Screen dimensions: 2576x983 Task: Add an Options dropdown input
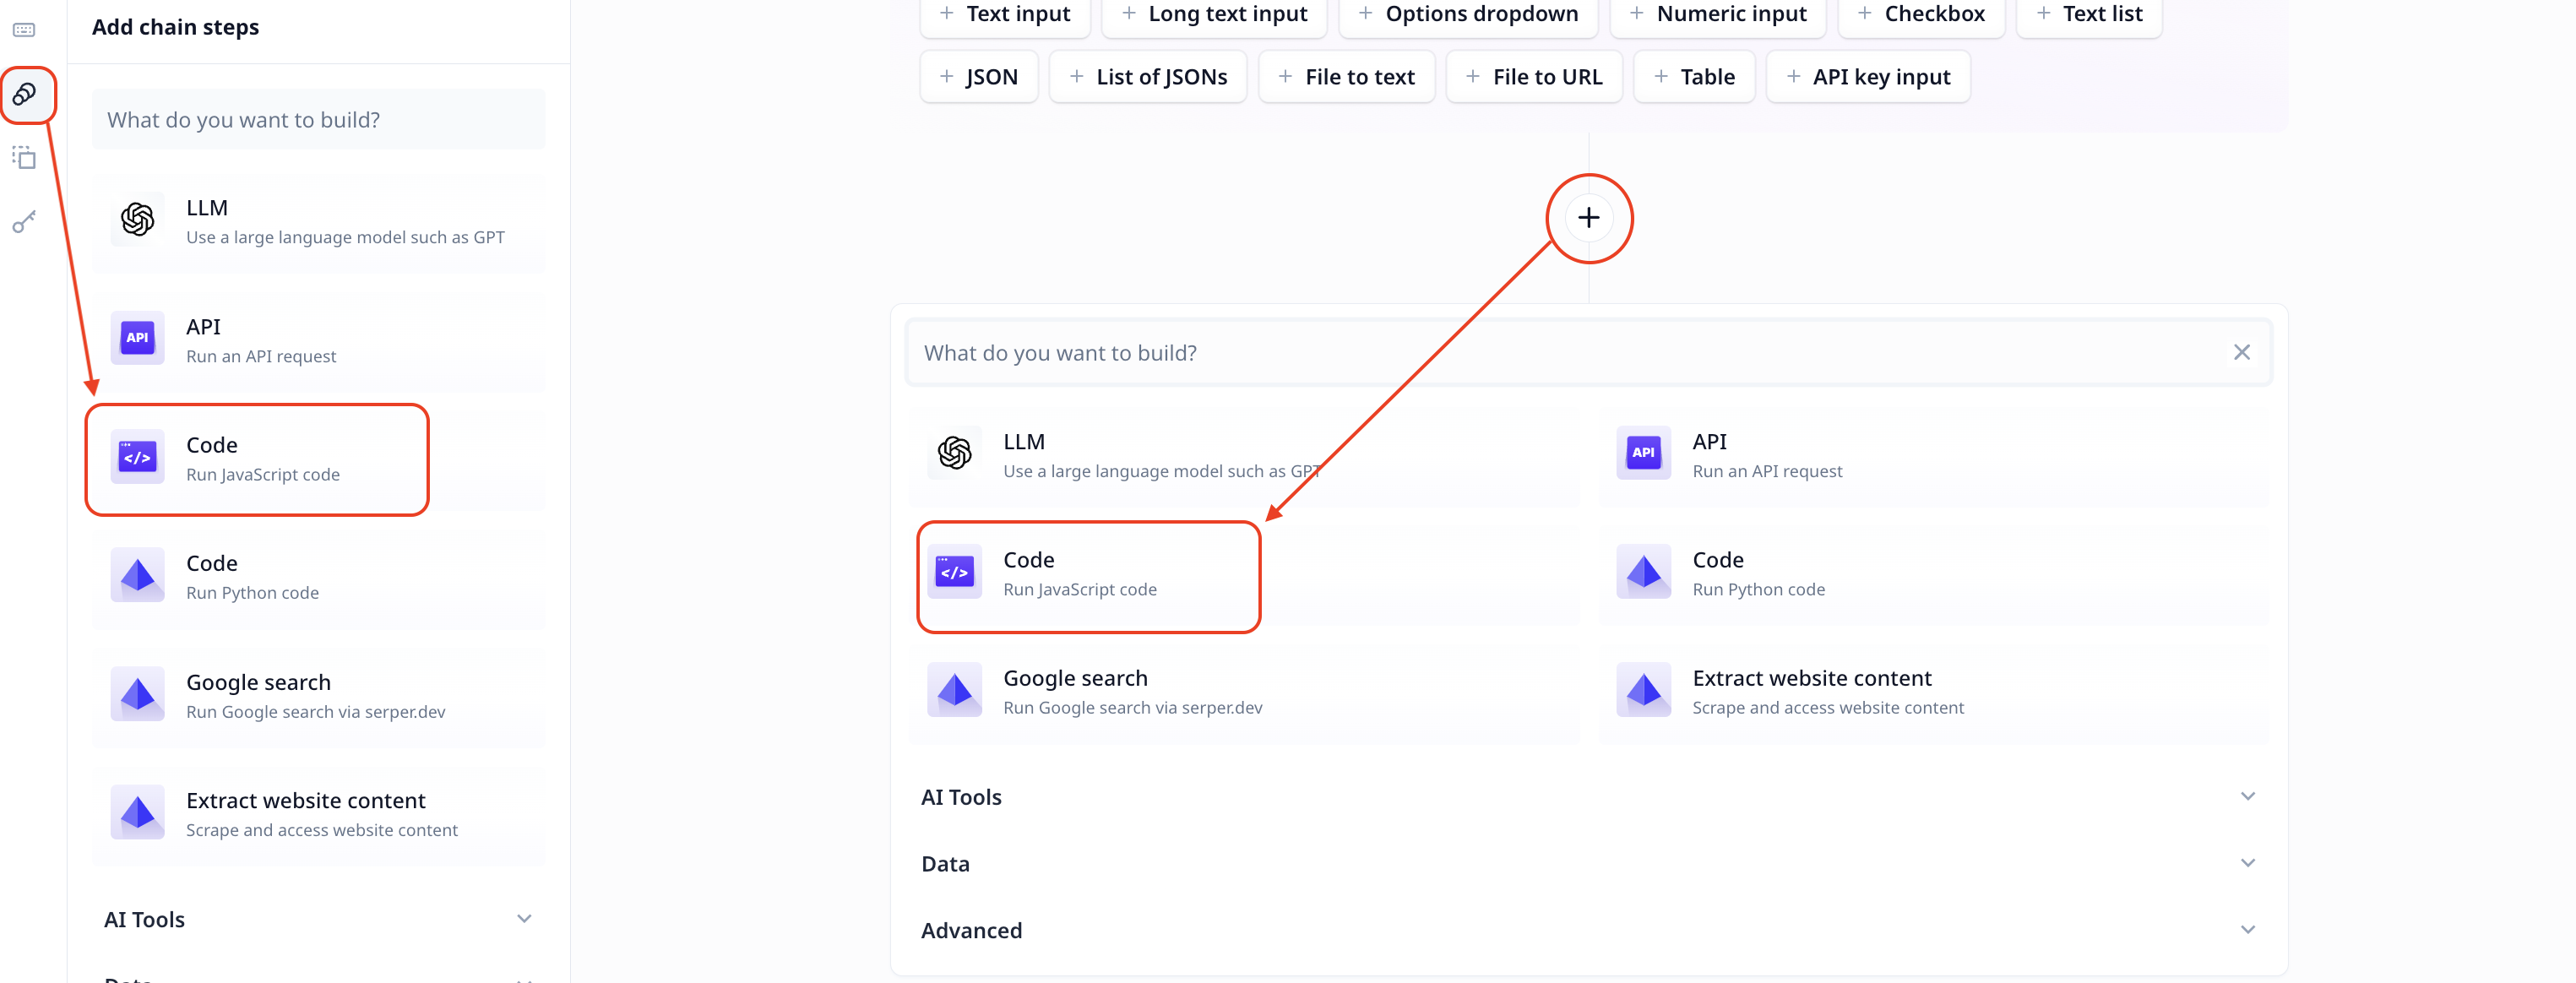(x=1468, y=14)
